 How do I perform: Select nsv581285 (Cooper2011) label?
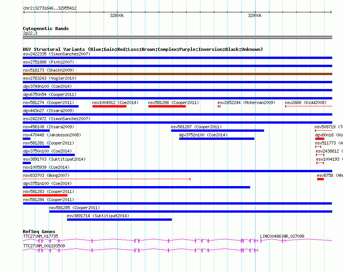tap(74, 208)
